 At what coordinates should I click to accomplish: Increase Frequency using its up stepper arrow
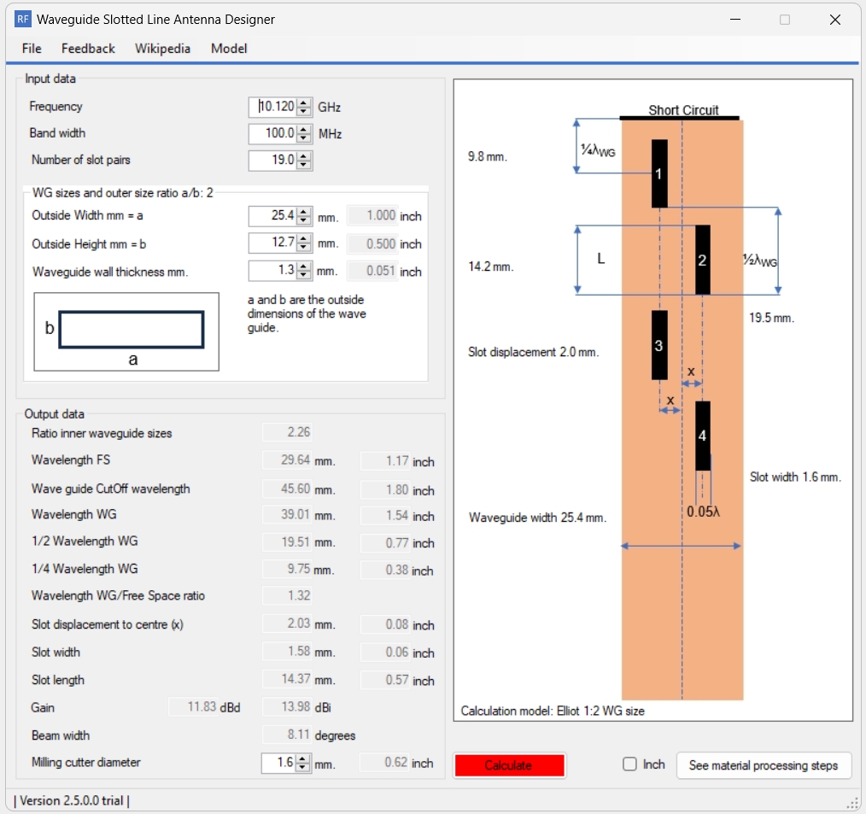click(x=303, y=102)
